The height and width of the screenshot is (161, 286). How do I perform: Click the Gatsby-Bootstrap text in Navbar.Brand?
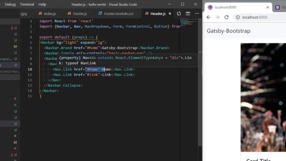click(x=119, y=48)
